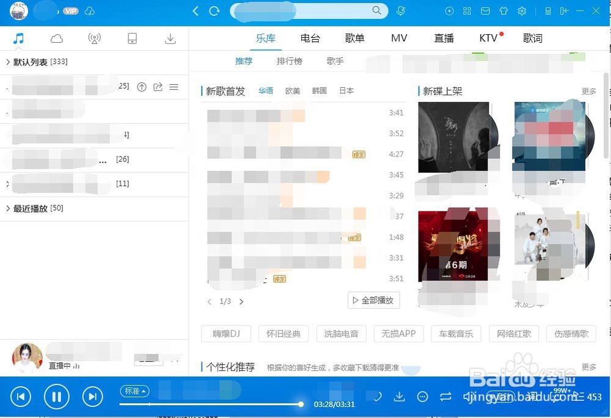Open the apps grid icon

pos(467,11)
